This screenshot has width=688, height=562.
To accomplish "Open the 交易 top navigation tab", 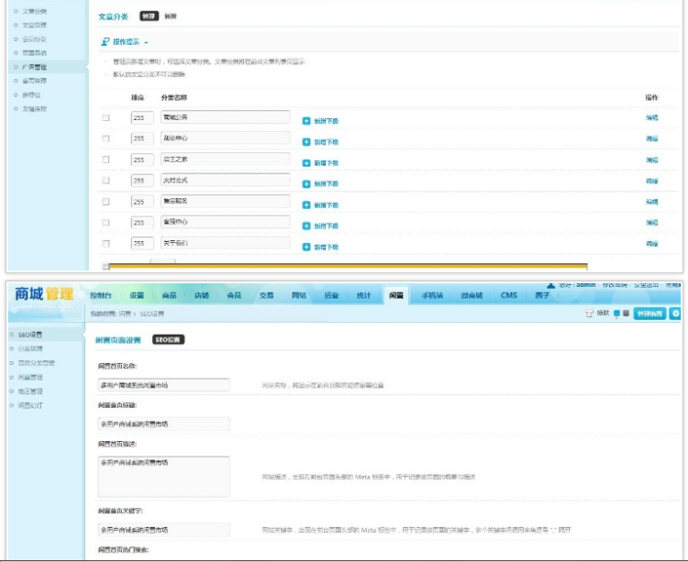I will tap(267, 295).
